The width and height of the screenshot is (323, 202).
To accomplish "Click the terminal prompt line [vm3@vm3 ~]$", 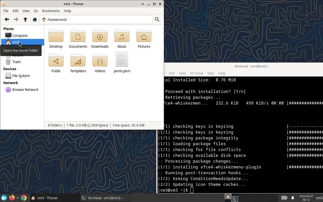I will 173,190.
